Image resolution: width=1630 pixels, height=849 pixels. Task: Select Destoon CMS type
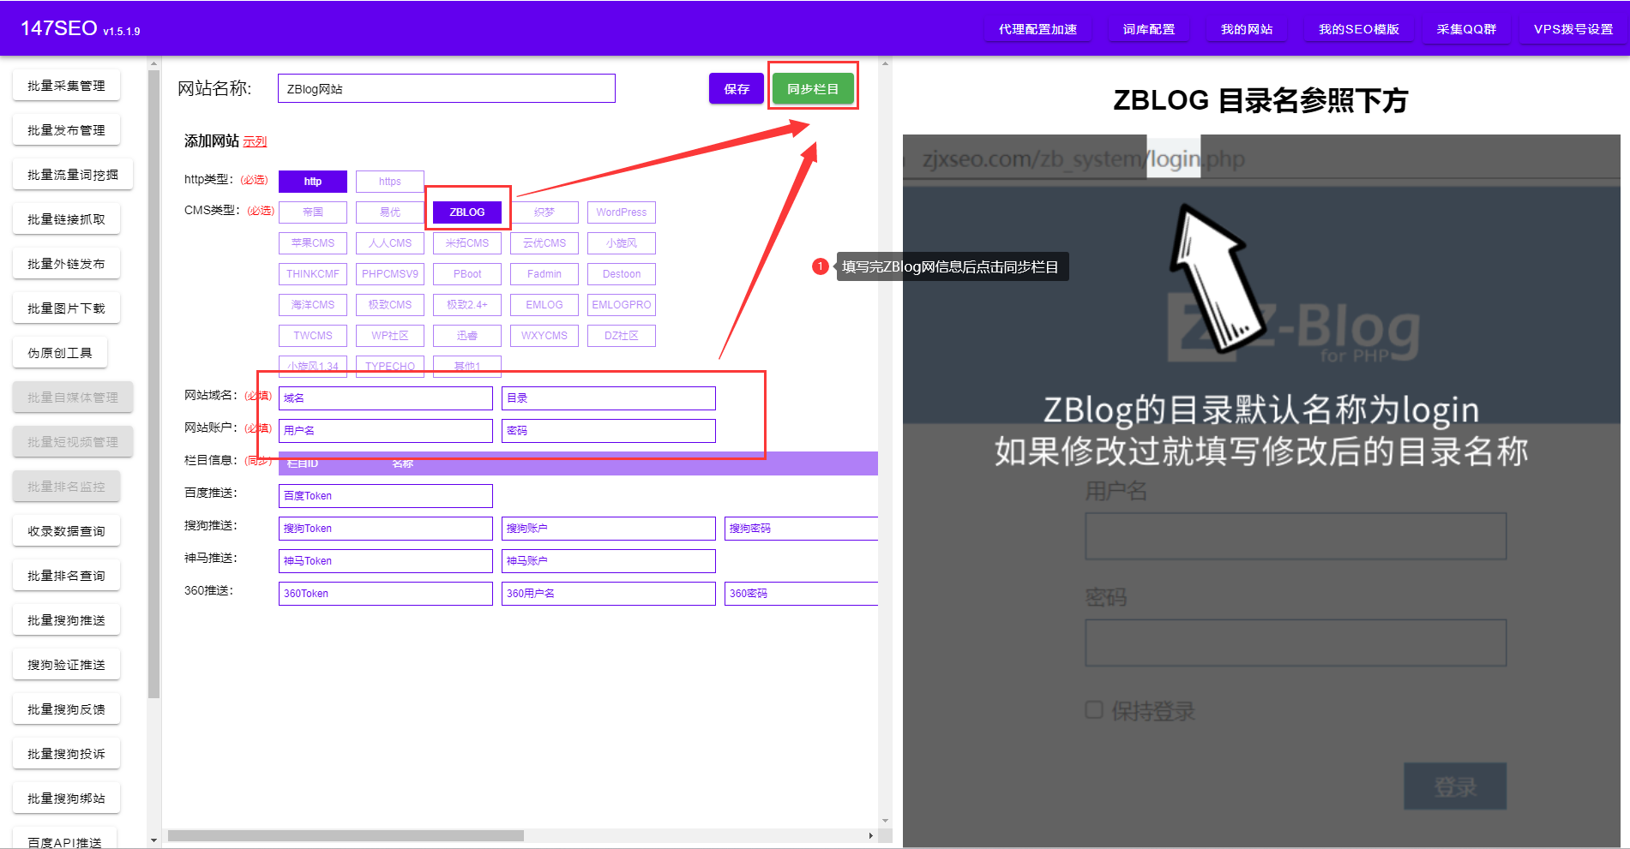622,274
